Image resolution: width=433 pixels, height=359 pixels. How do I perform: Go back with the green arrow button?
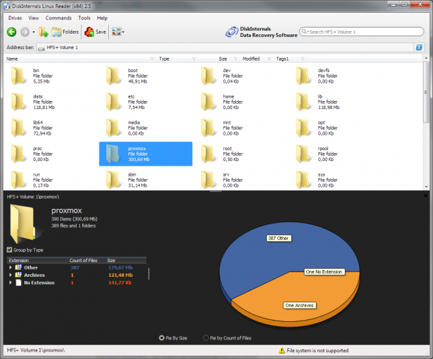point(11,32)
